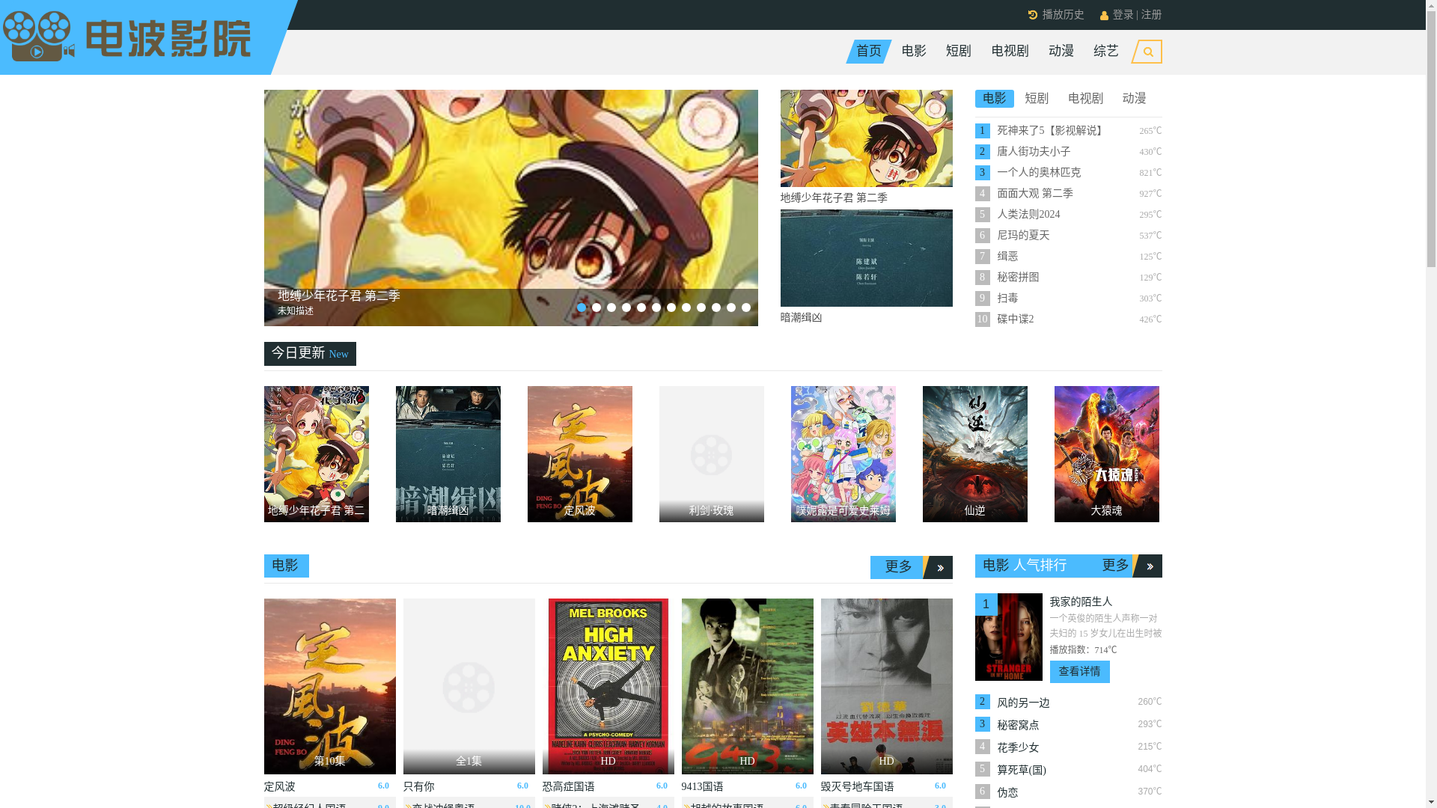This screenshot has width=1437, height=808.
Task: Select last carousel slide dot
Action: 746,307
